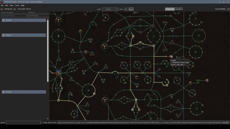Click the Path of Exile app icon
The image size is (230, 129).
2,2
